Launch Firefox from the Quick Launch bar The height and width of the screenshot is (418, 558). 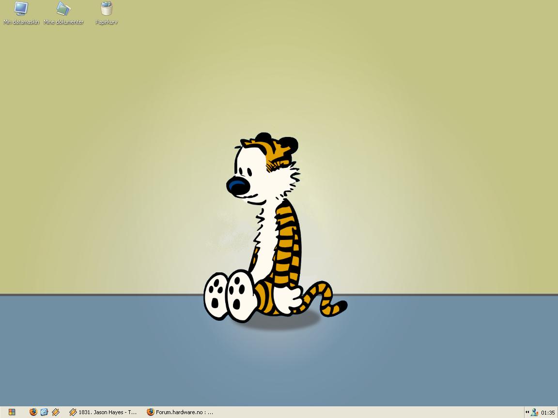[33, 412]
